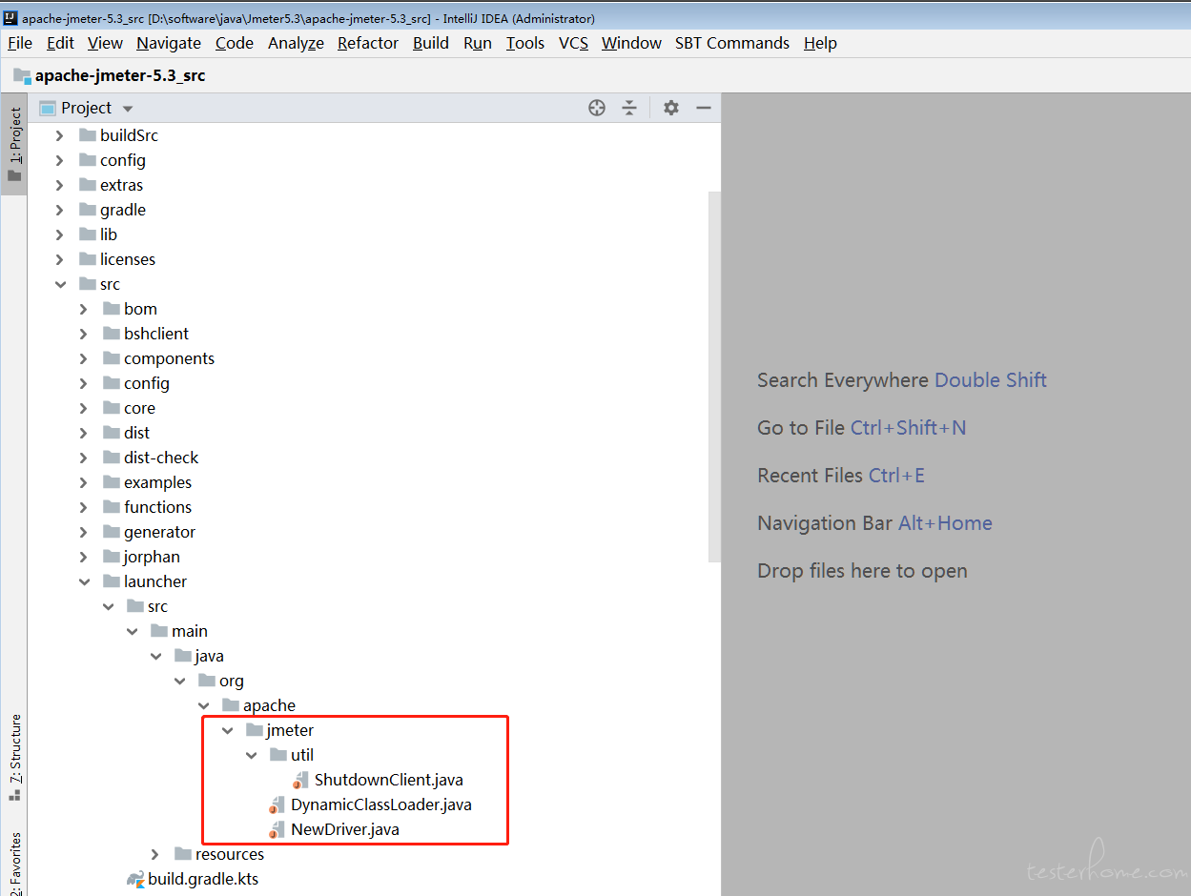Click the project icon in the navigation bar
The image size is (1191, 896).
tap(22, 75)
